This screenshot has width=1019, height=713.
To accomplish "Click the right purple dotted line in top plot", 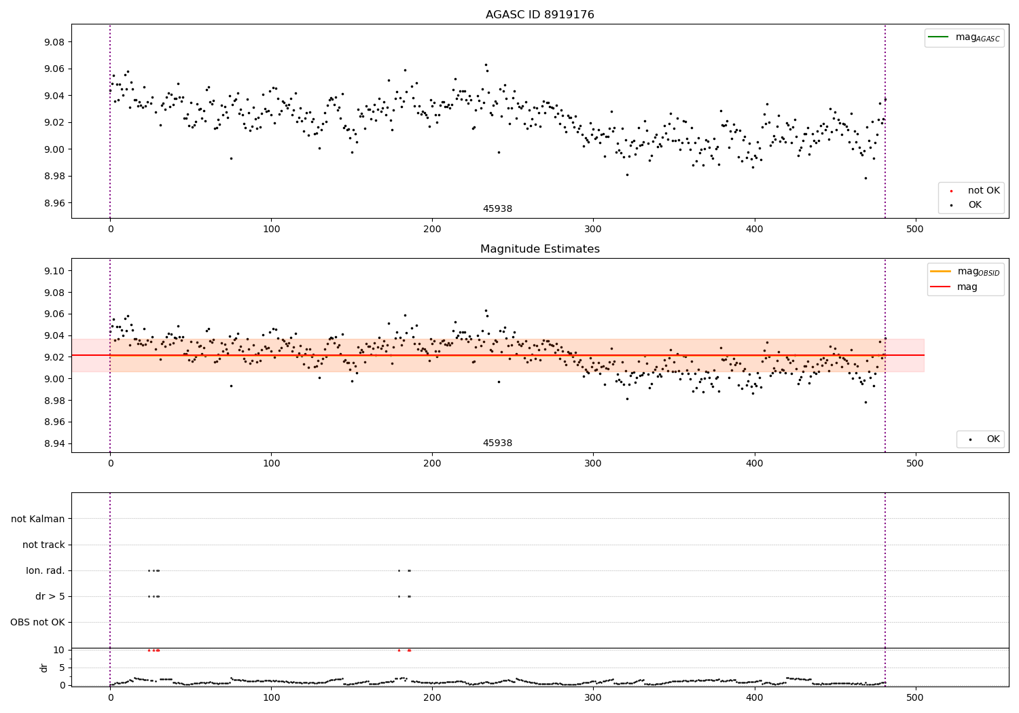I will tap(885, 121).
